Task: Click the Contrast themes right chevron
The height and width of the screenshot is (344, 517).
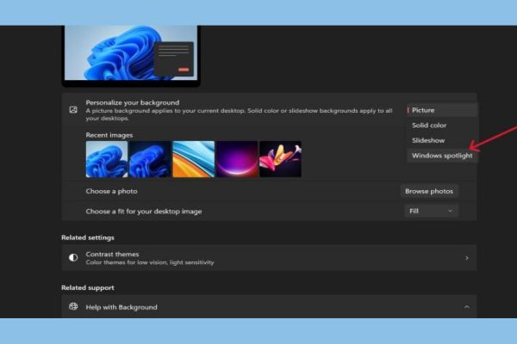Action: (466, 258)
